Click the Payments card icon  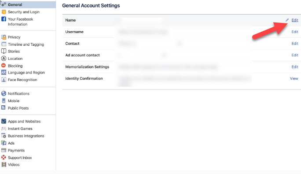4,150
